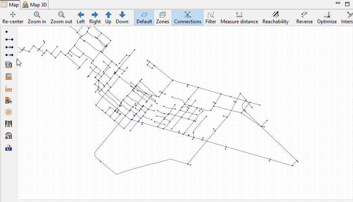The width and height of the screenshot is (353, 202).
Task: Toggle Zones display
Action: pyautogui.click(x=163, y=18)
